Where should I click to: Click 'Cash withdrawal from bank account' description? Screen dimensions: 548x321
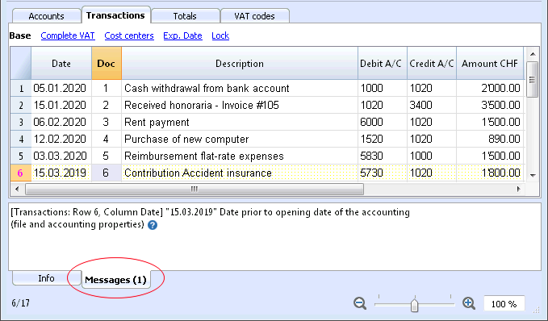tap(240, 88)
